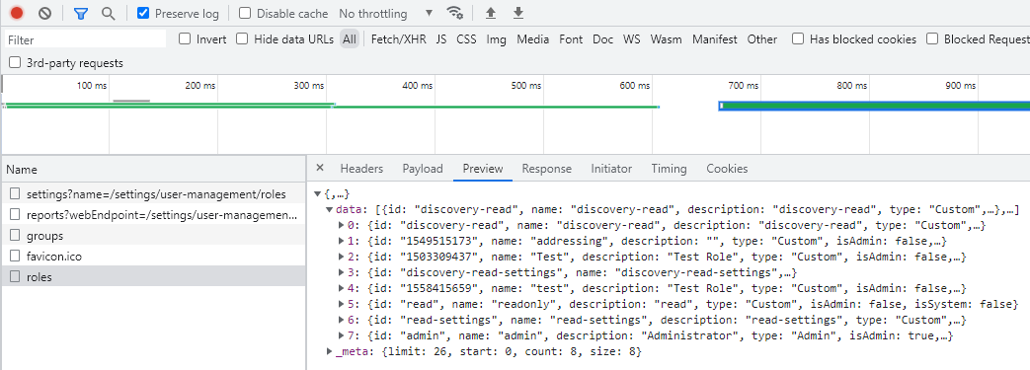
Task: Select the Preview tab
Action: (483, 169)
